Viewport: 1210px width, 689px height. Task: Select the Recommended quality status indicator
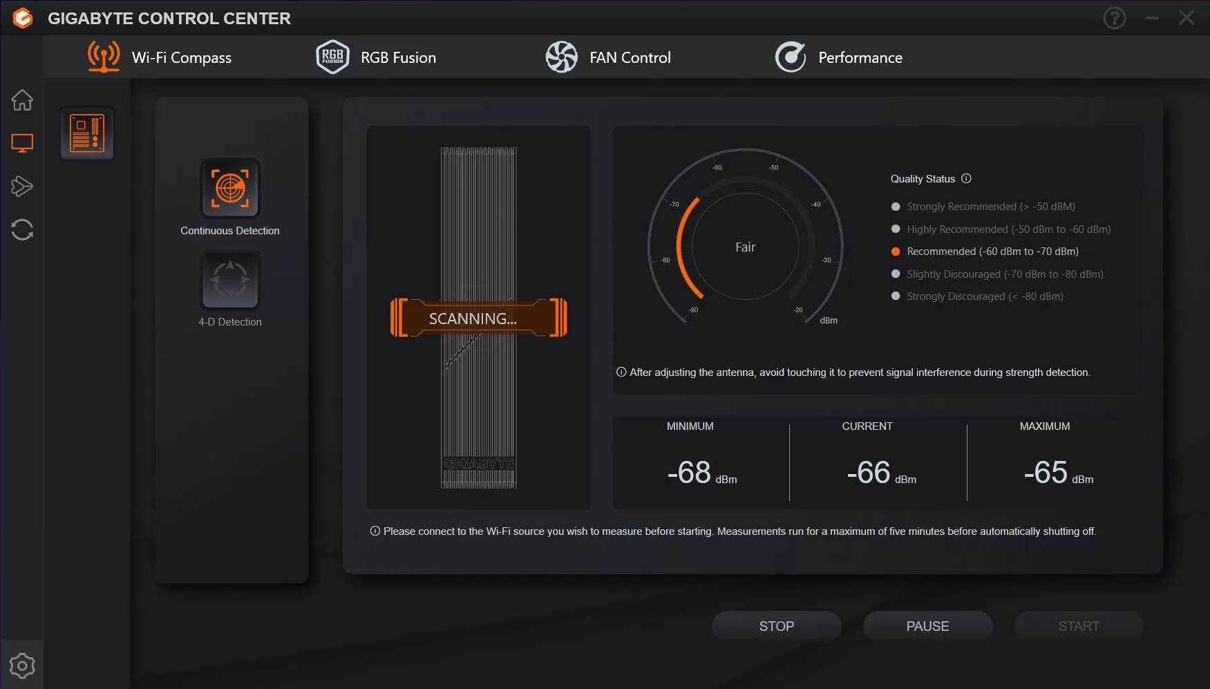(x=896, y=252)
